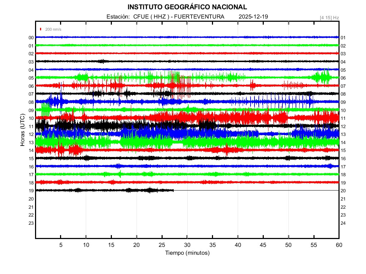Image resolution: width=366 pixels, height=274 pixels.
Task: Click the INSTITUTO GEOGRÁFICO NACIONAL title
Action: 187,7
